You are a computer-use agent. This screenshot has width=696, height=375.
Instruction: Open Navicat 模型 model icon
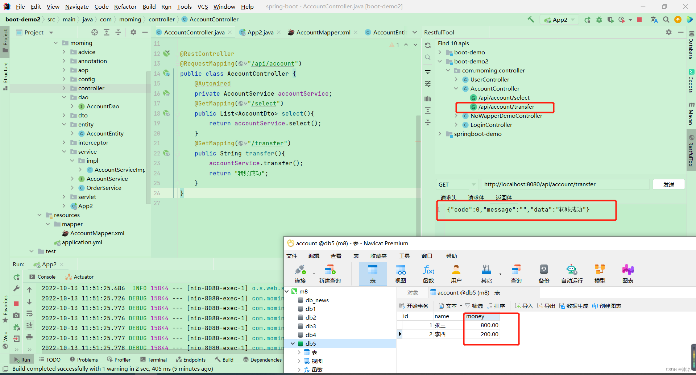pos(600,274)
